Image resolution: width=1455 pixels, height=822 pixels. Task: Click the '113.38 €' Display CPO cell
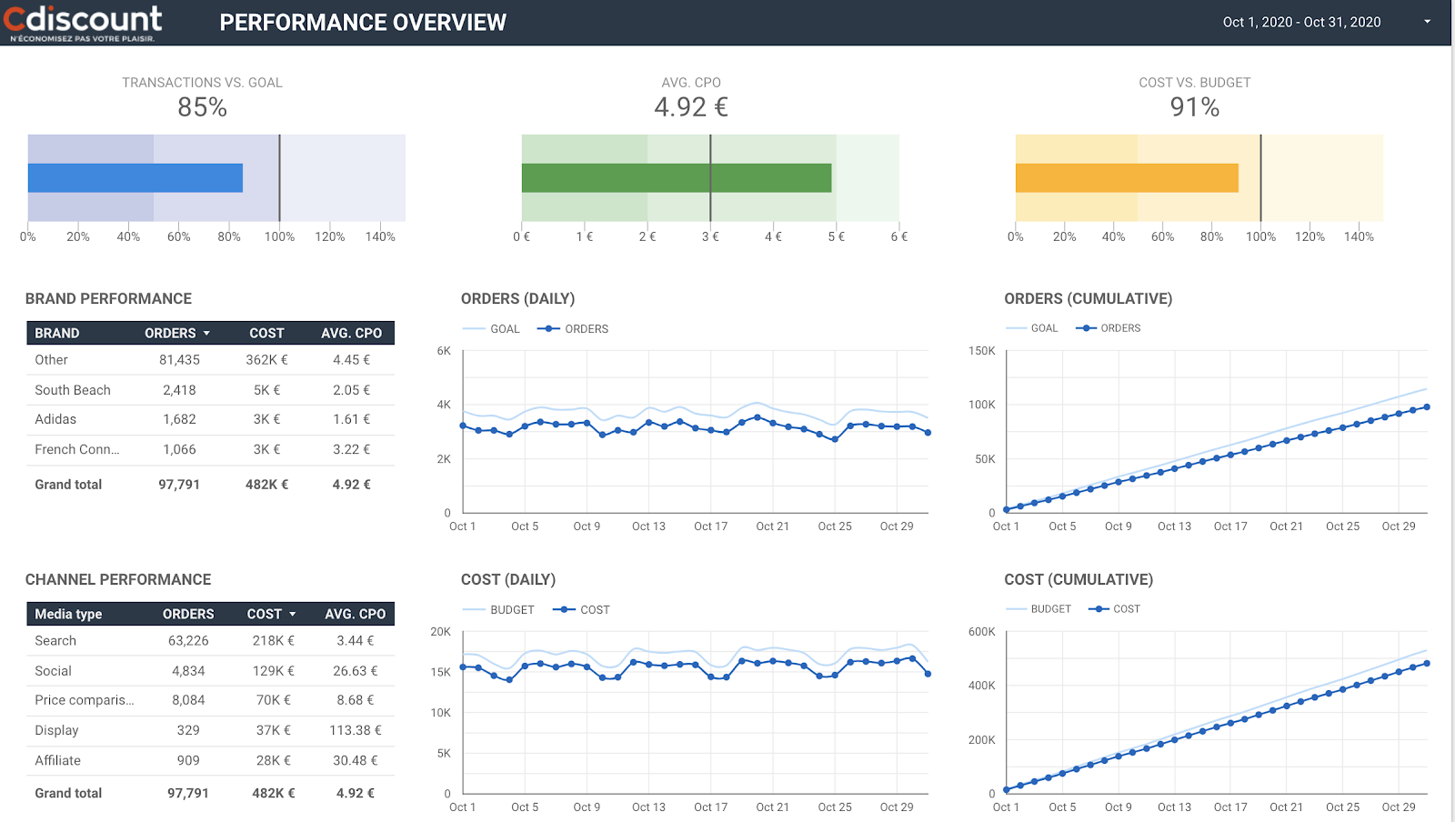356,730
